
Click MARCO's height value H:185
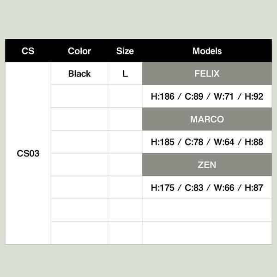coord(162,142)
